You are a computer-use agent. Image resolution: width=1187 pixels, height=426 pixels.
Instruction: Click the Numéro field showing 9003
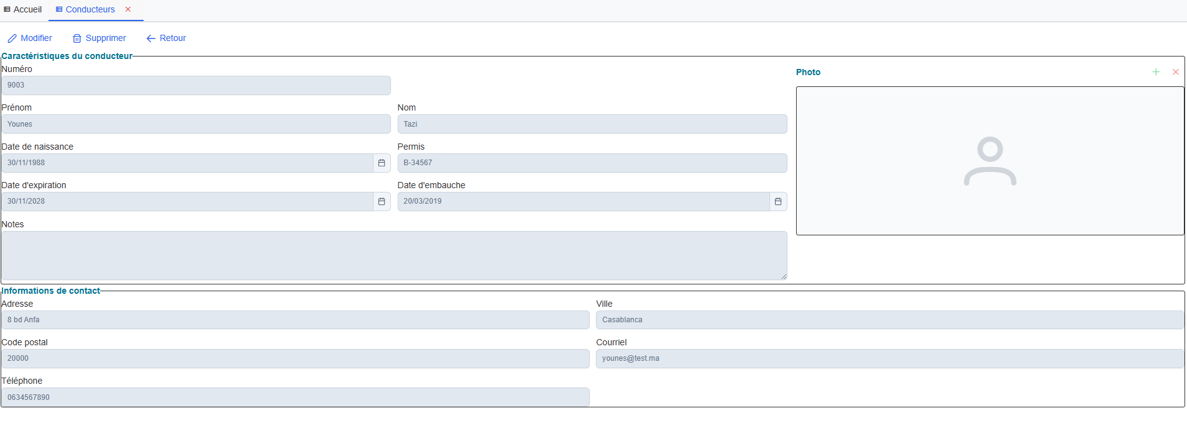tap(196, 85)
